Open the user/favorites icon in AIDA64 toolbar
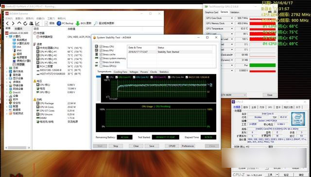The height and width of the screenshot is (177, 311). 31,23
